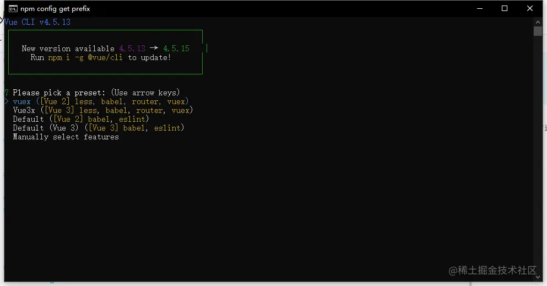Click the scrollbar up arrow
Screen dimensions: 547x286
click(x=538, y=22)
